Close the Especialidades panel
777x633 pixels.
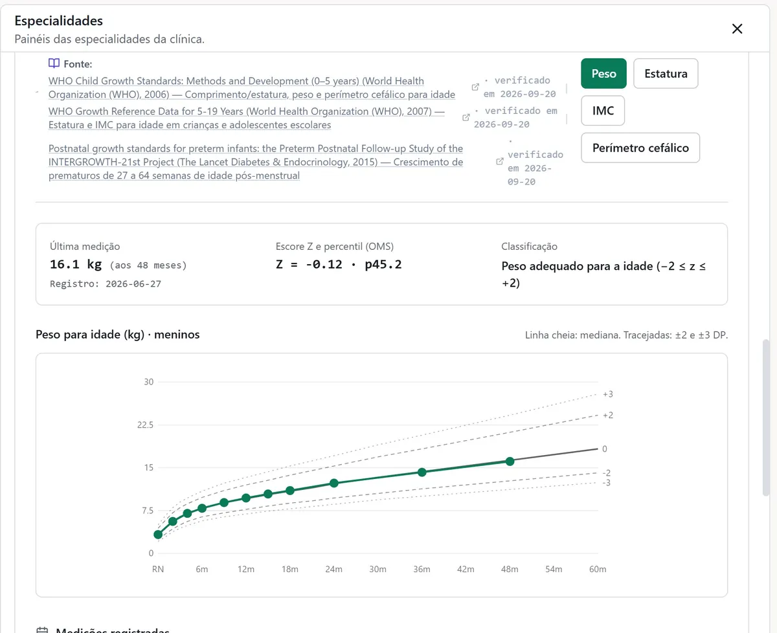point(737,28)
